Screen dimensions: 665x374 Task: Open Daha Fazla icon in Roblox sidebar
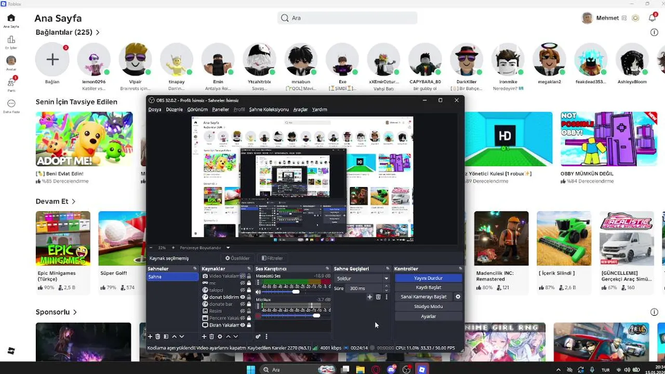(11, 103)
